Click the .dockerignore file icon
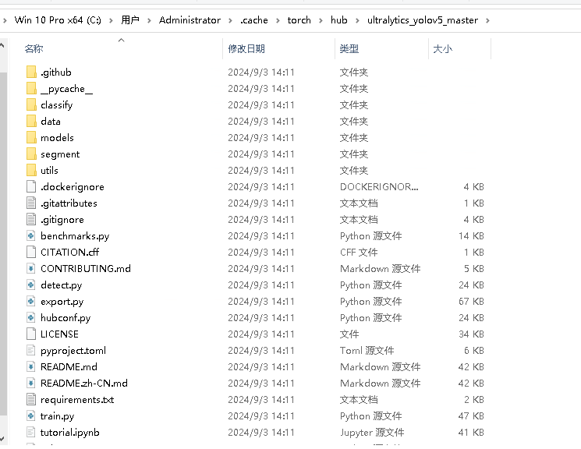 [31, 186]
